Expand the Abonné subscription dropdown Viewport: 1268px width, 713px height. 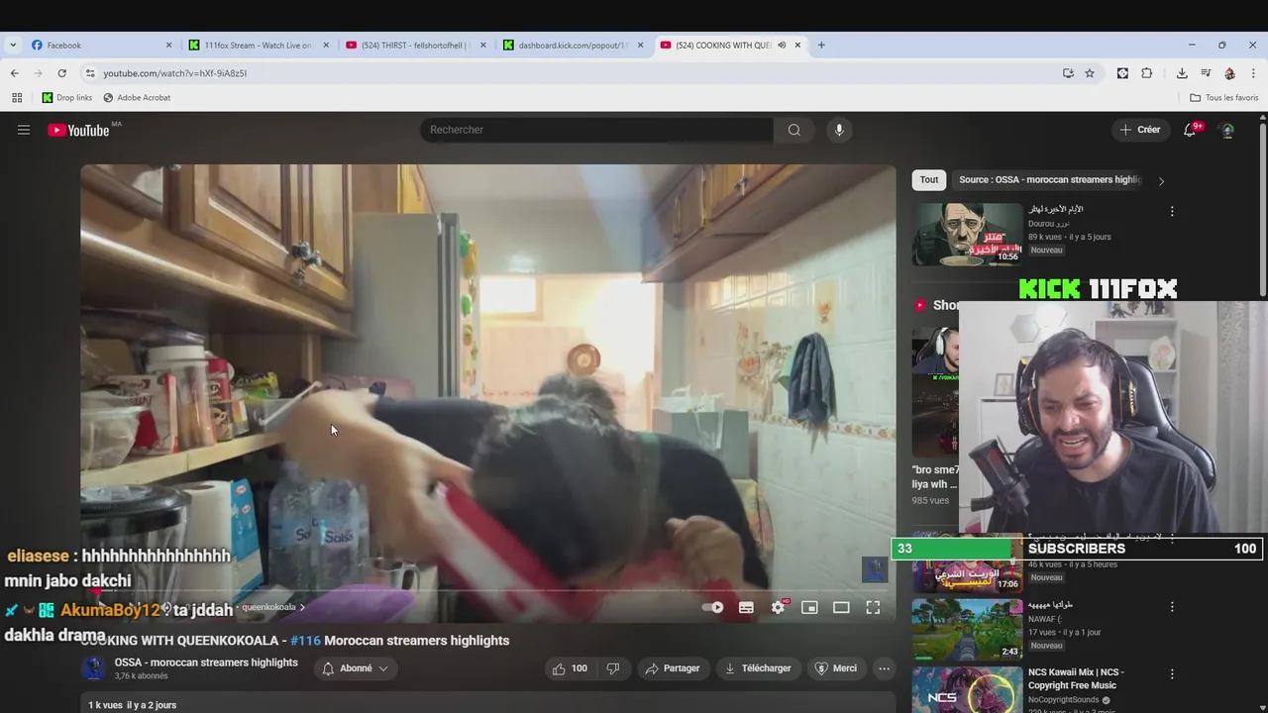[x=356, y=668]
